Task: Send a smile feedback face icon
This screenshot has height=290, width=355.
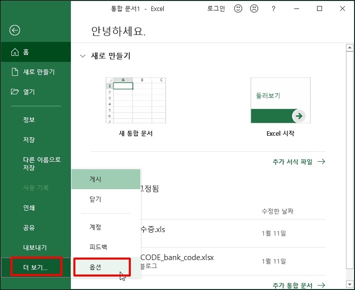Action: 238,8
